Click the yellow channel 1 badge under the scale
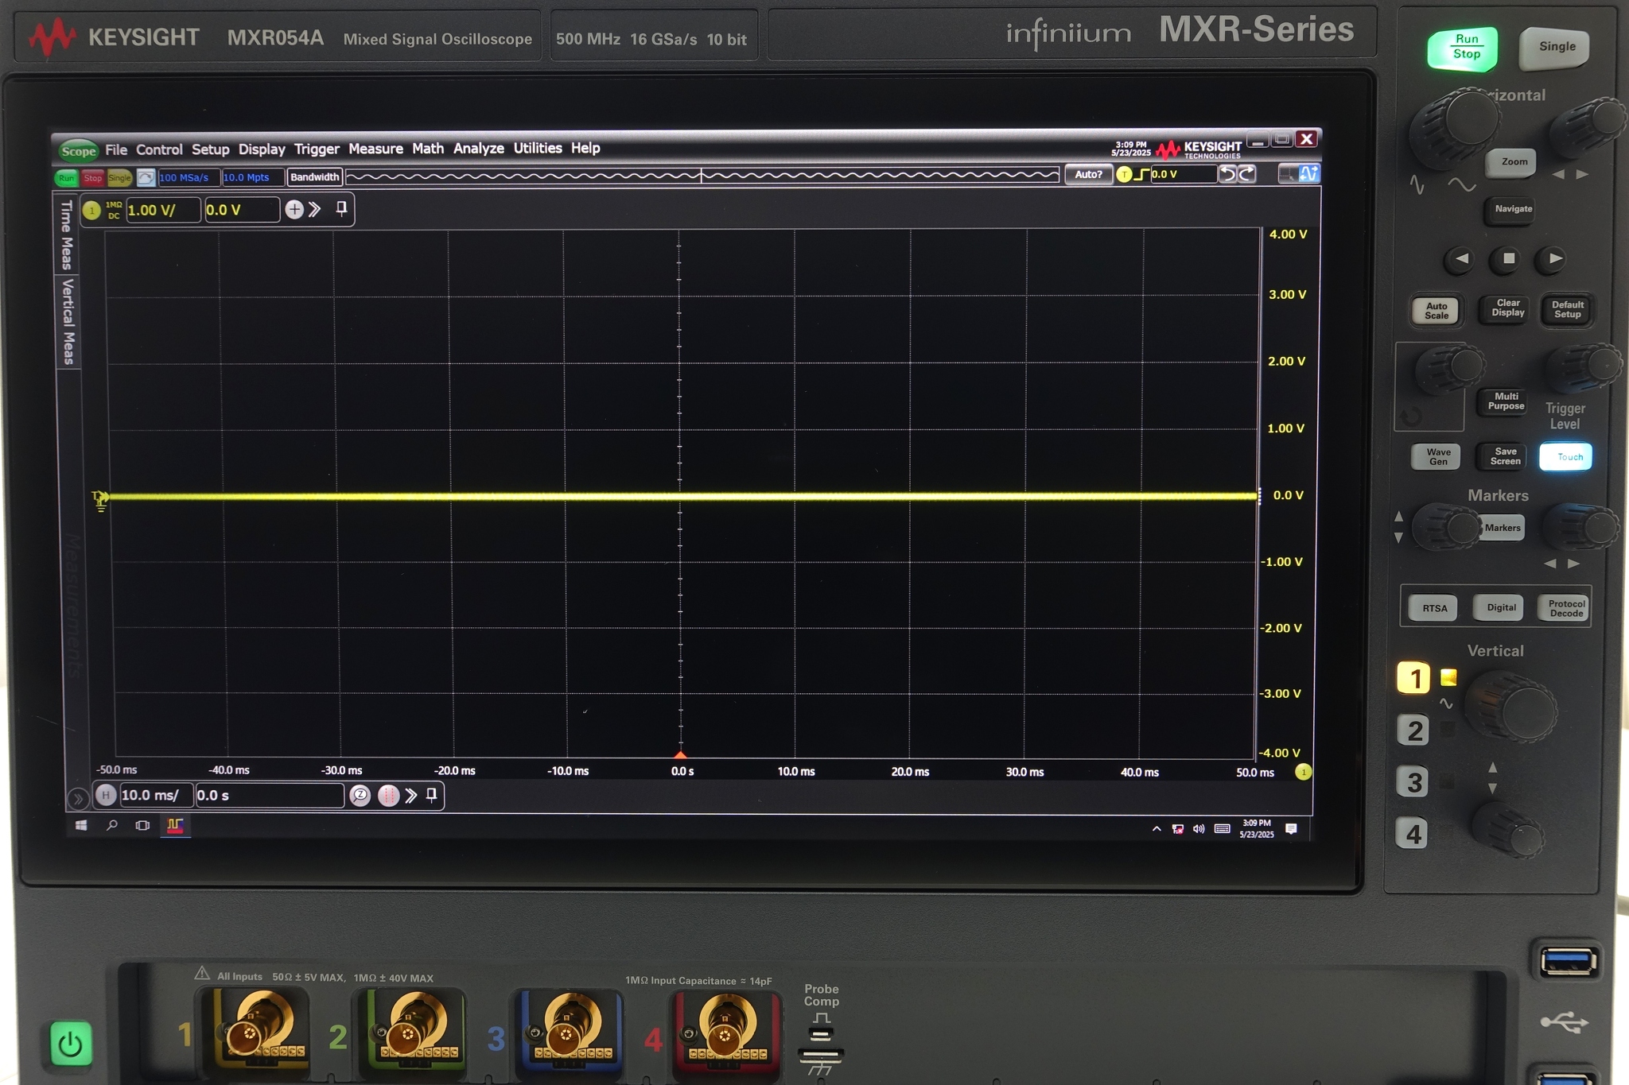Viewport: 1629px width, 1085px height. coord(1303,771)
